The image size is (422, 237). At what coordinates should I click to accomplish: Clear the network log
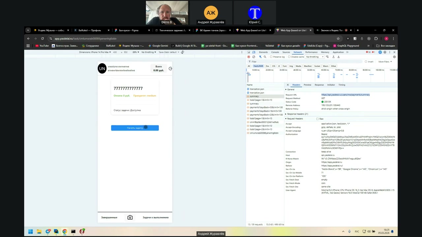coord(254,57)
